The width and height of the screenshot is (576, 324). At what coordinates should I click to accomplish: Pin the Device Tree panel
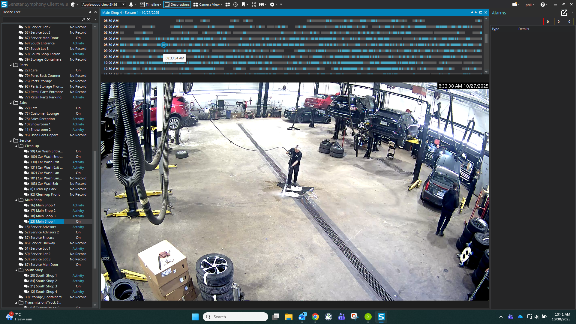pos(90,12)
